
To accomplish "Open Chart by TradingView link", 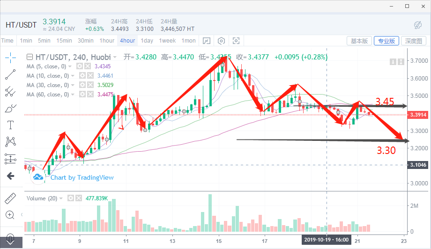I will [82, 177].
